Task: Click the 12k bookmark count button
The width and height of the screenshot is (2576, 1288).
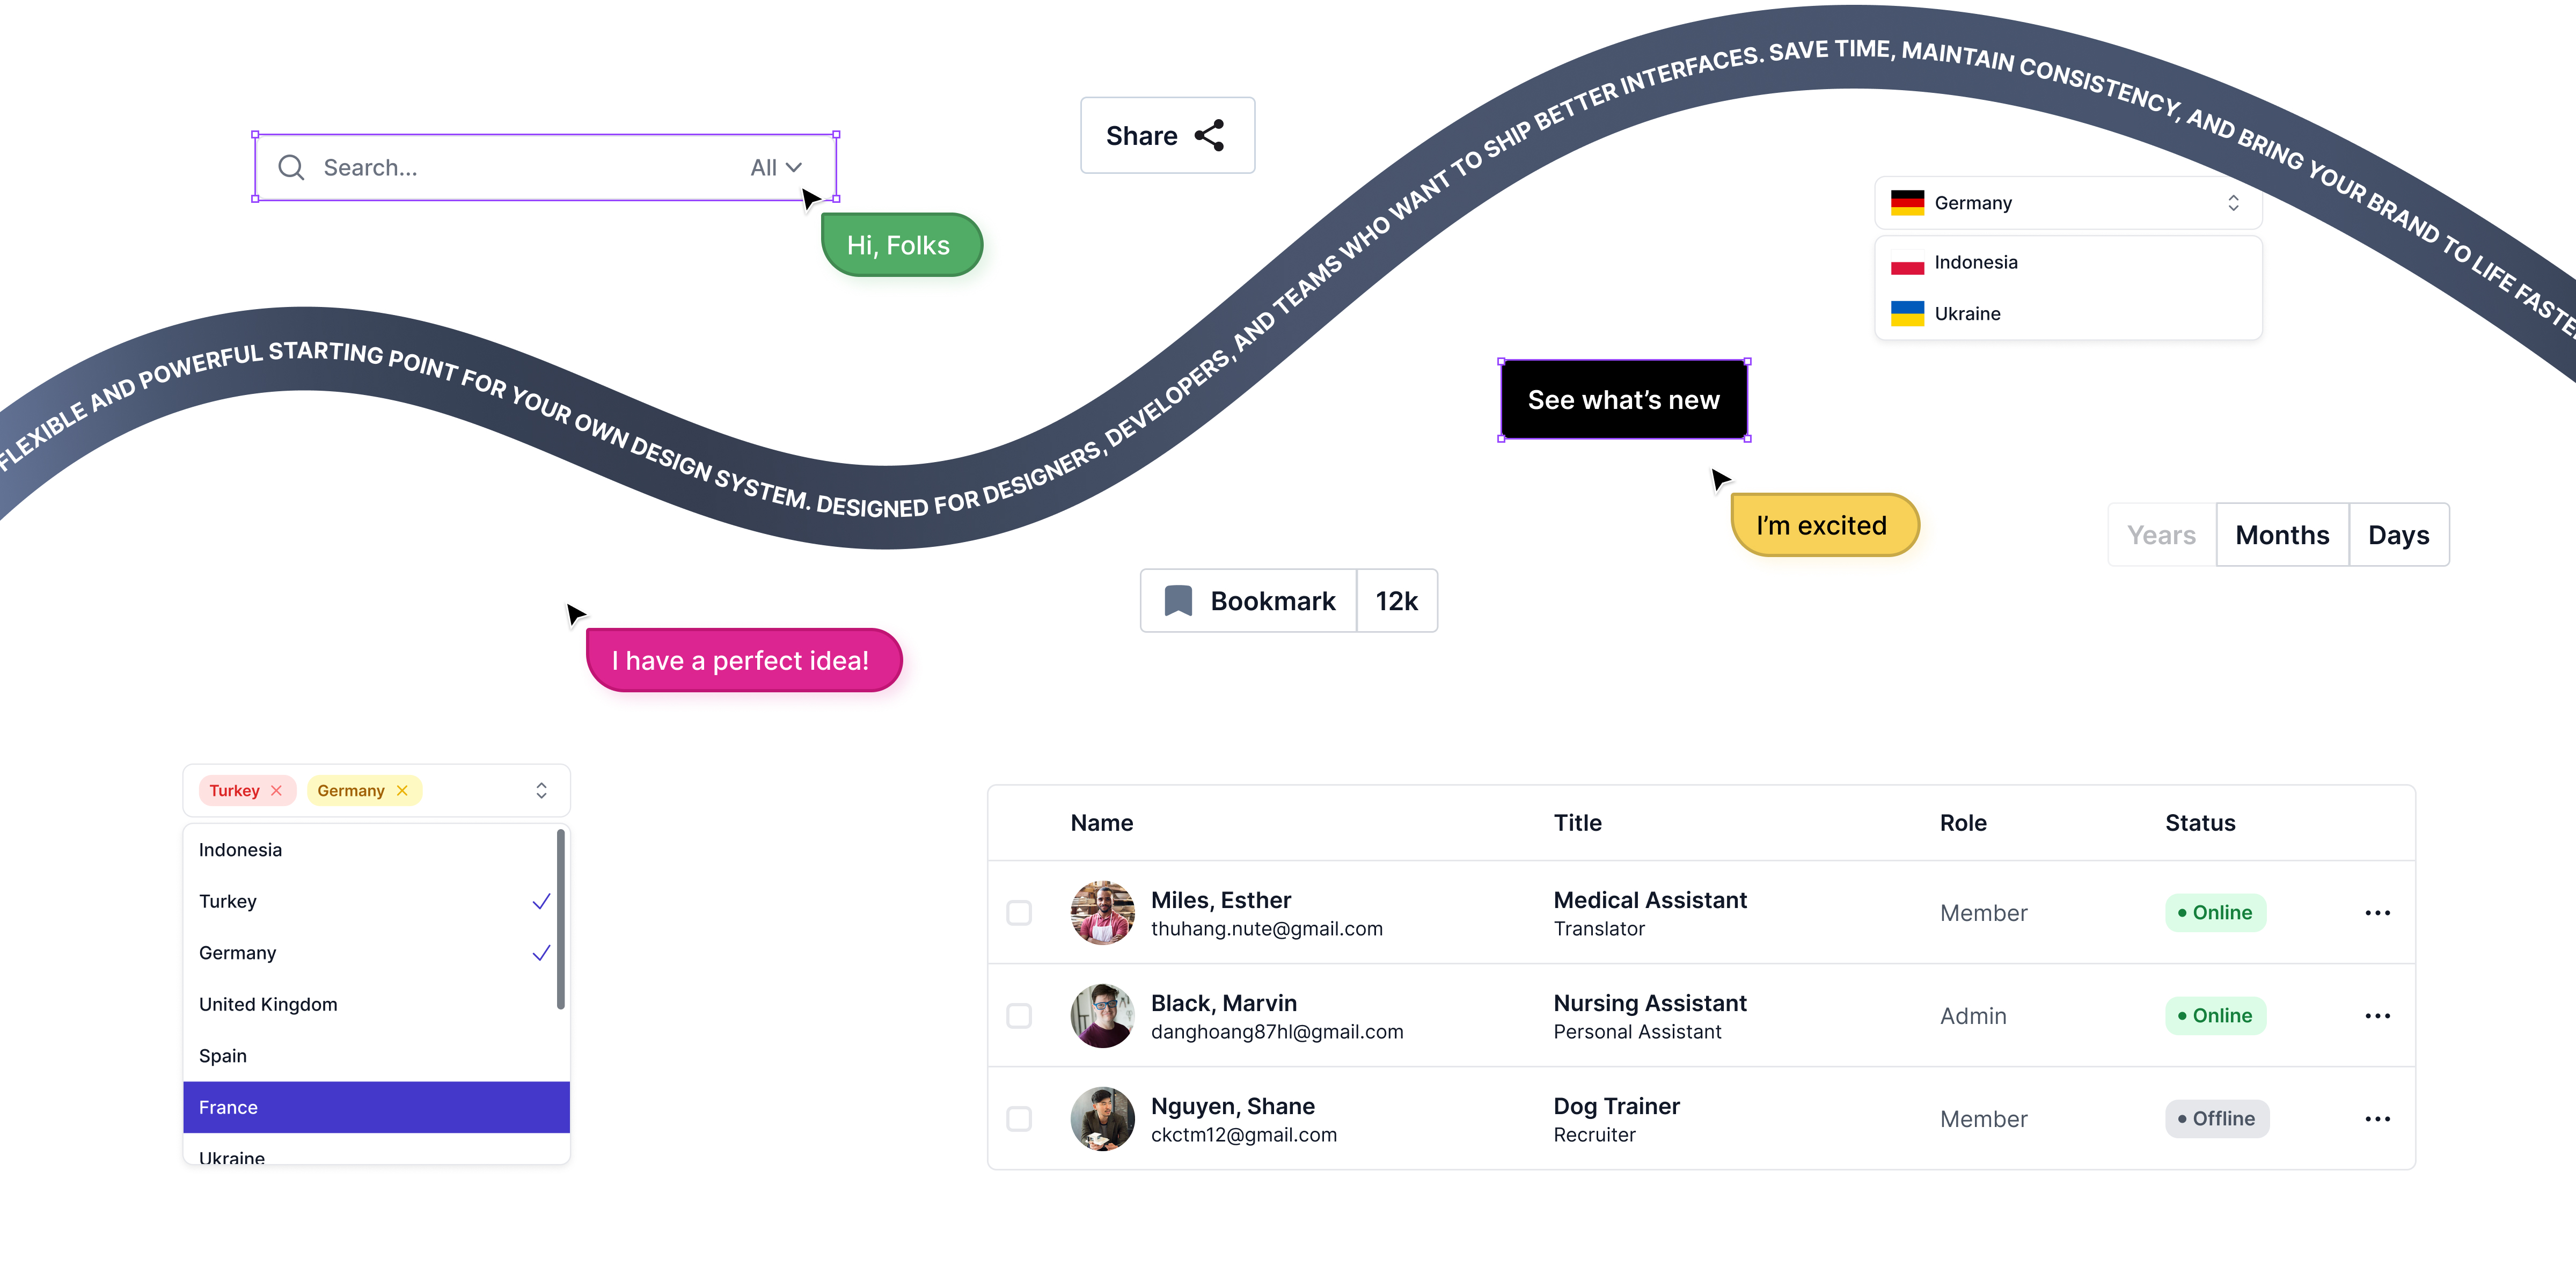Action: 1396,601
